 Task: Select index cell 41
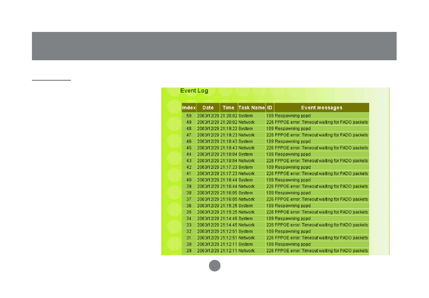coord(189,173)
